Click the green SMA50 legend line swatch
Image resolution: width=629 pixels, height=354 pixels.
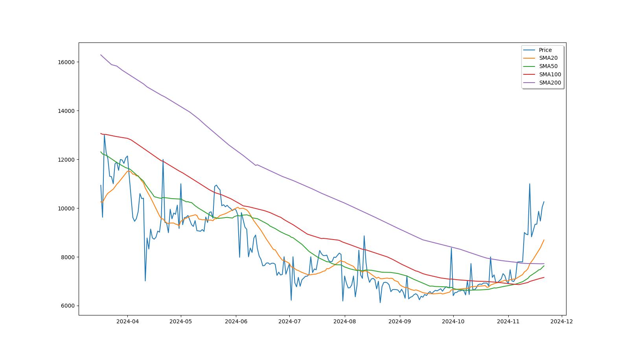pos(530,66)
